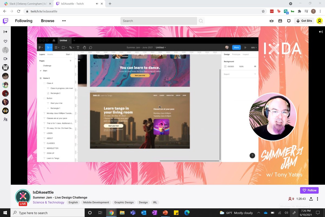Image resolution: width=325 pixels, height=217 pixels.
Task: Open the Figma help question mark
Action: pos(252,155)
